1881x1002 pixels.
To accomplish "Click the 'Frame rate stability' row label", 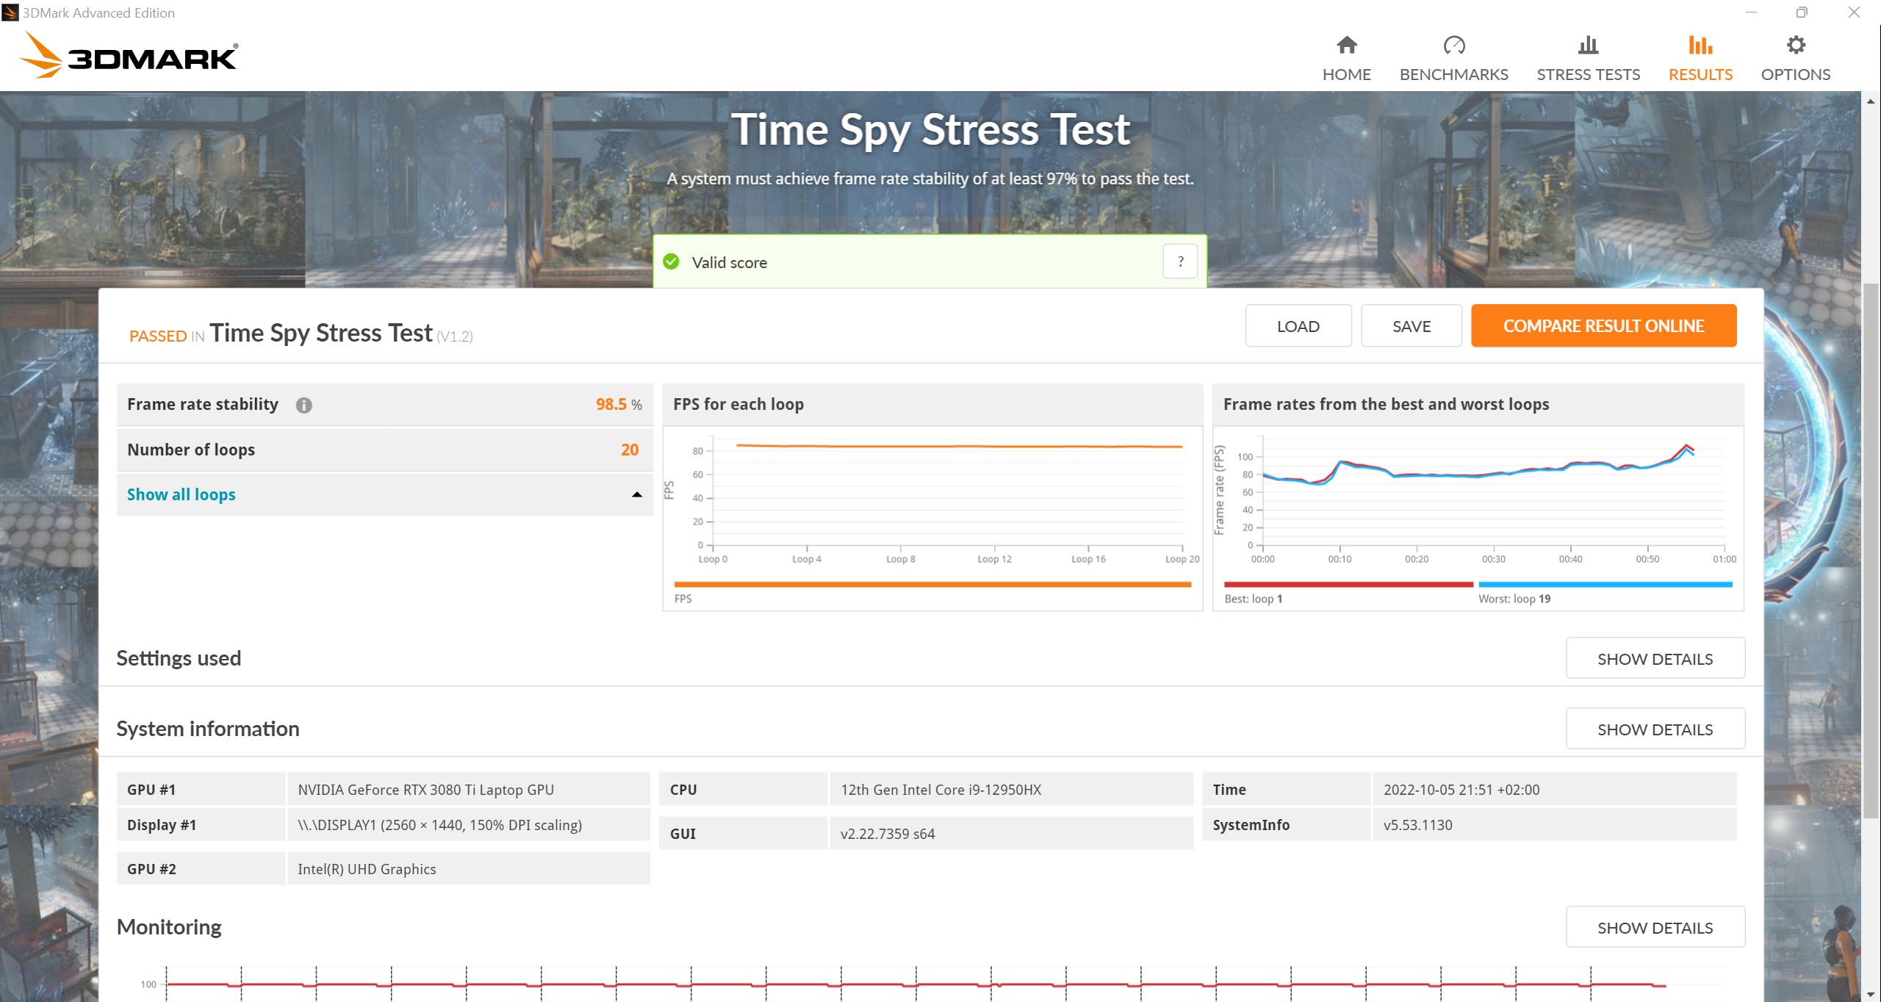I will (203, 404).
